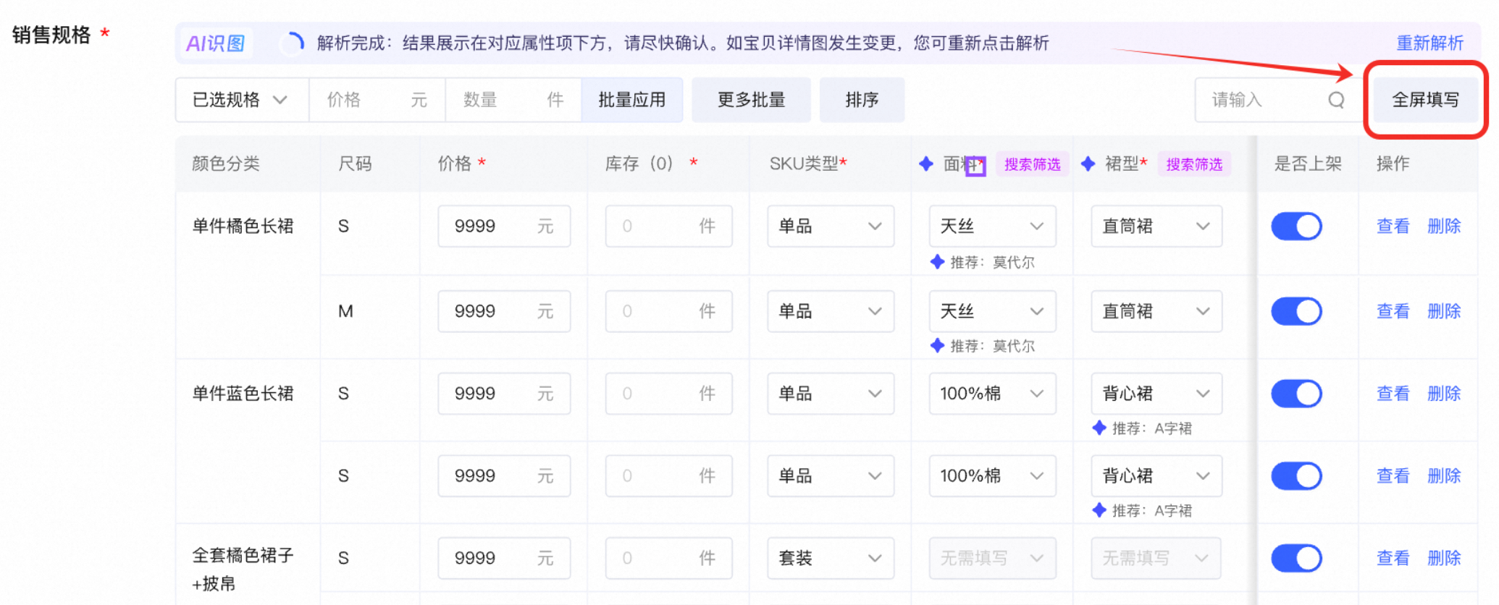Click 推荐：A字裙 suggestion in 单件蓝色长裙 first row
Viewport: 1499px width, 605px height.
point(1143,428)
